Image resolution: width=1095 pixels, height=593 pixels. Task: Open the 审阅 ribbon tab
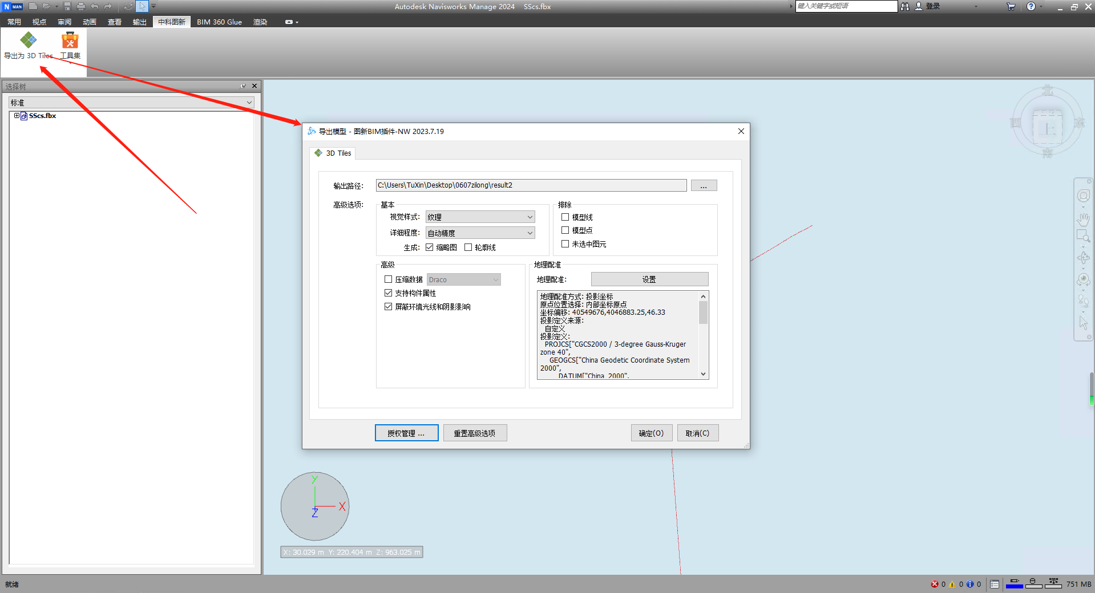tap(64, 22)
